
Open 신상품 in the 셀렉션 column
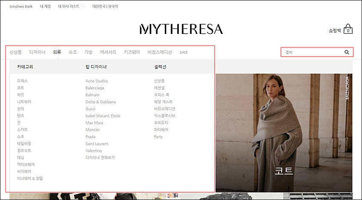[159, 81]
